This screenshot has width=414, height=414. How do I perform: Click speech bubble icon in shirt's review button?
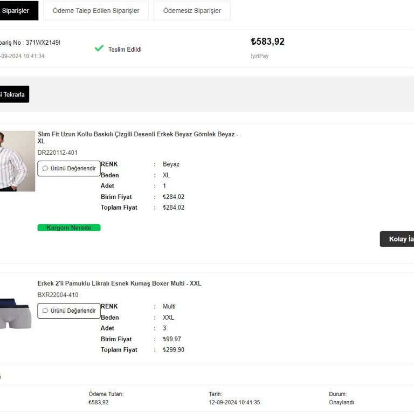[45, 168]
